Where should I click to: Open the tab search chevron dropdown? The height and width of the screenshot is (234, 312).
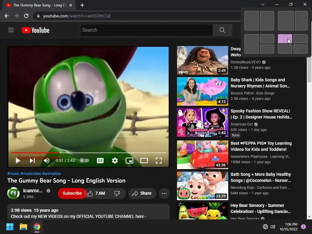pos(263,4)
